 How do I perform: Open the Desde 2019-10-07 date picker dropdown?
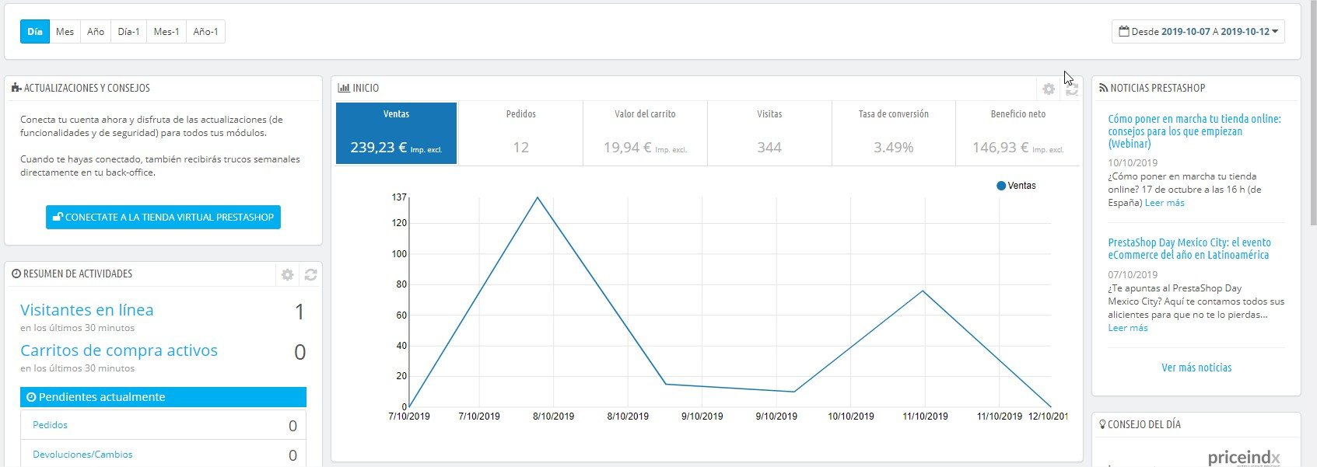pyautogui.click(x=1198, y=32)
